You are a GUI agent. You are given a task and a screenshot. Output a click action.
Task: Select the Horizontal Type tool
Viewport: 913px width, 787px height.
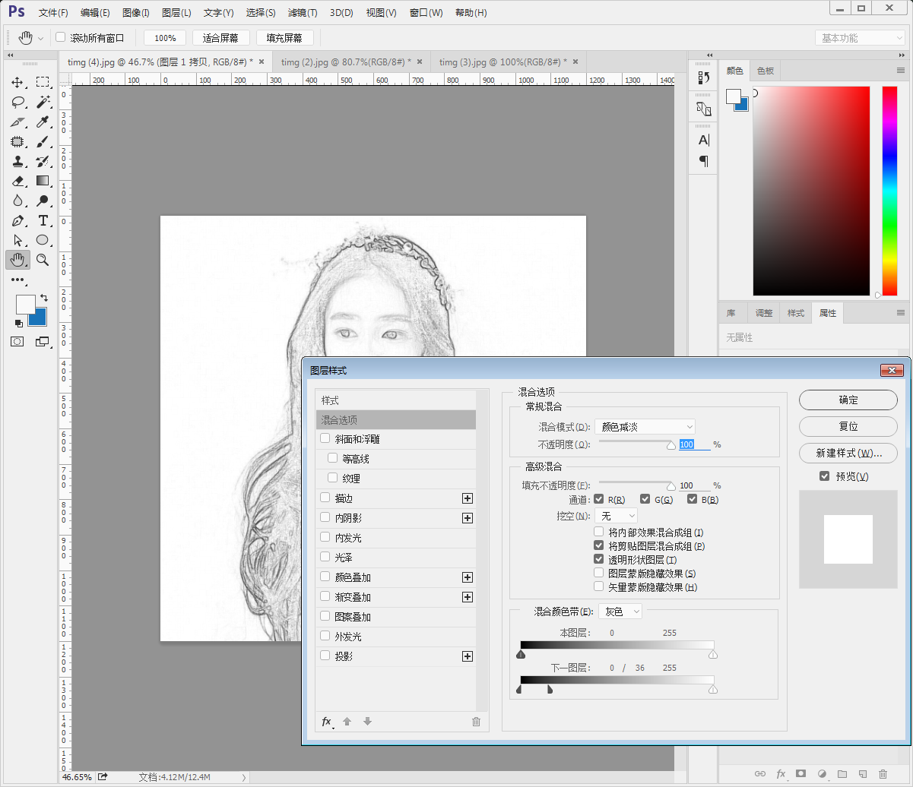click(x=43, y=220)
